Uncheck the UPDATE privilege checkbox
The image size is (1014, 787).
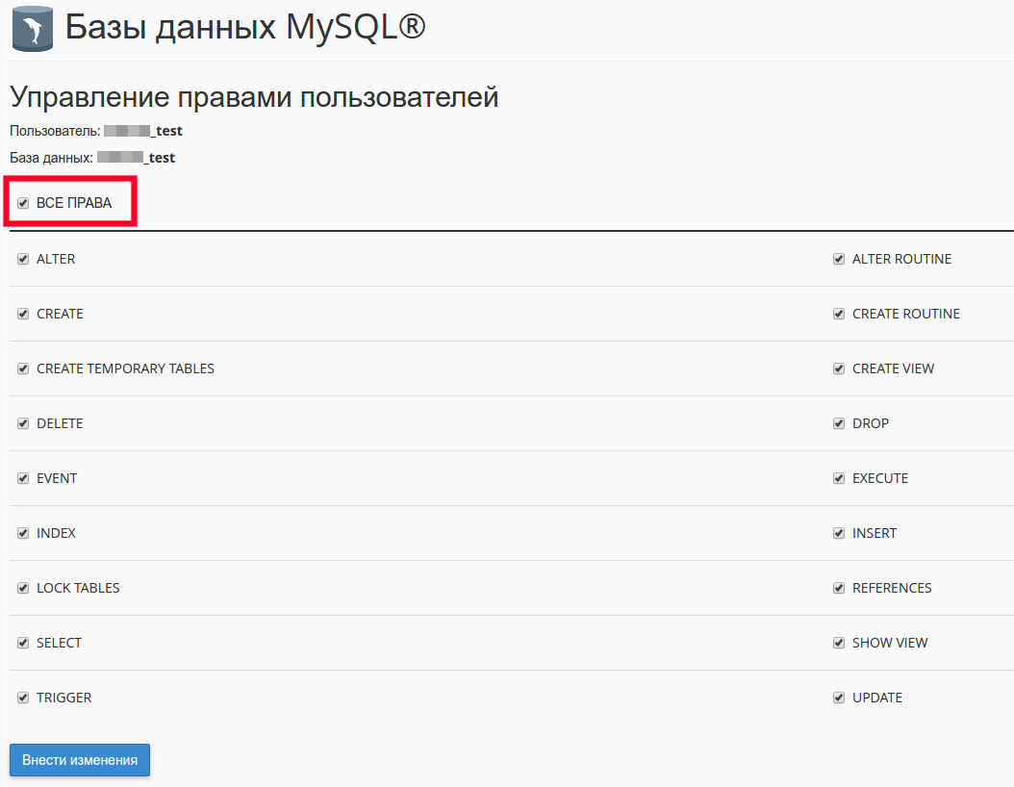coord(839,698)
